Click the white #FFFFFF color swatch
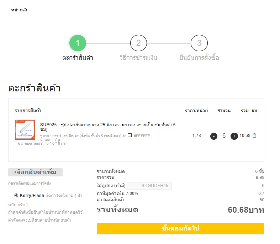Image resolution: width=280 pixels, height=244 pixels. point(130,136)
